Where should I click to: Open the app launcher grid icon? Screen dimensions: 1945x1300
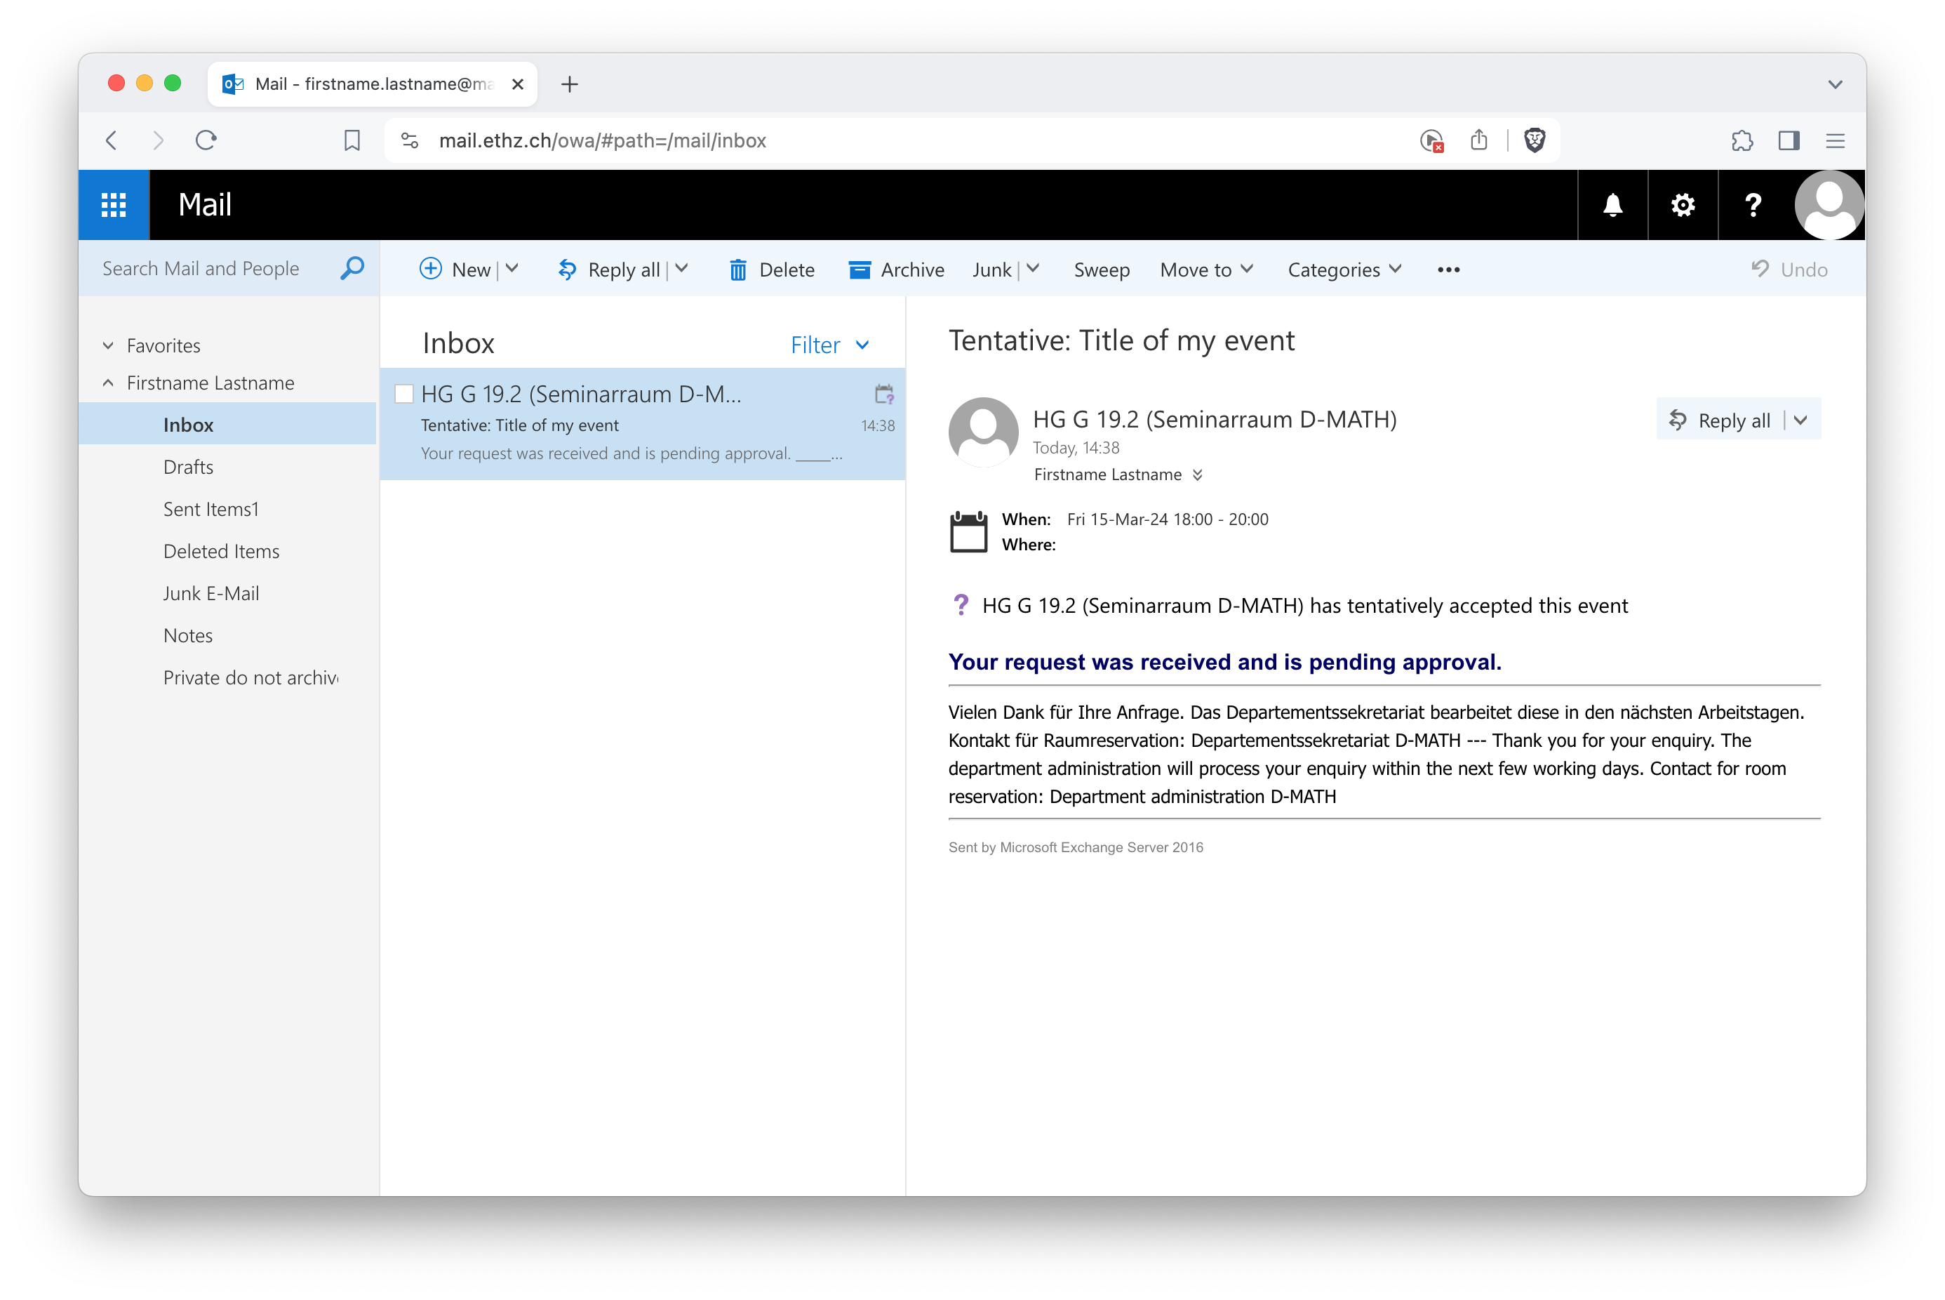(x=114, y=205)
